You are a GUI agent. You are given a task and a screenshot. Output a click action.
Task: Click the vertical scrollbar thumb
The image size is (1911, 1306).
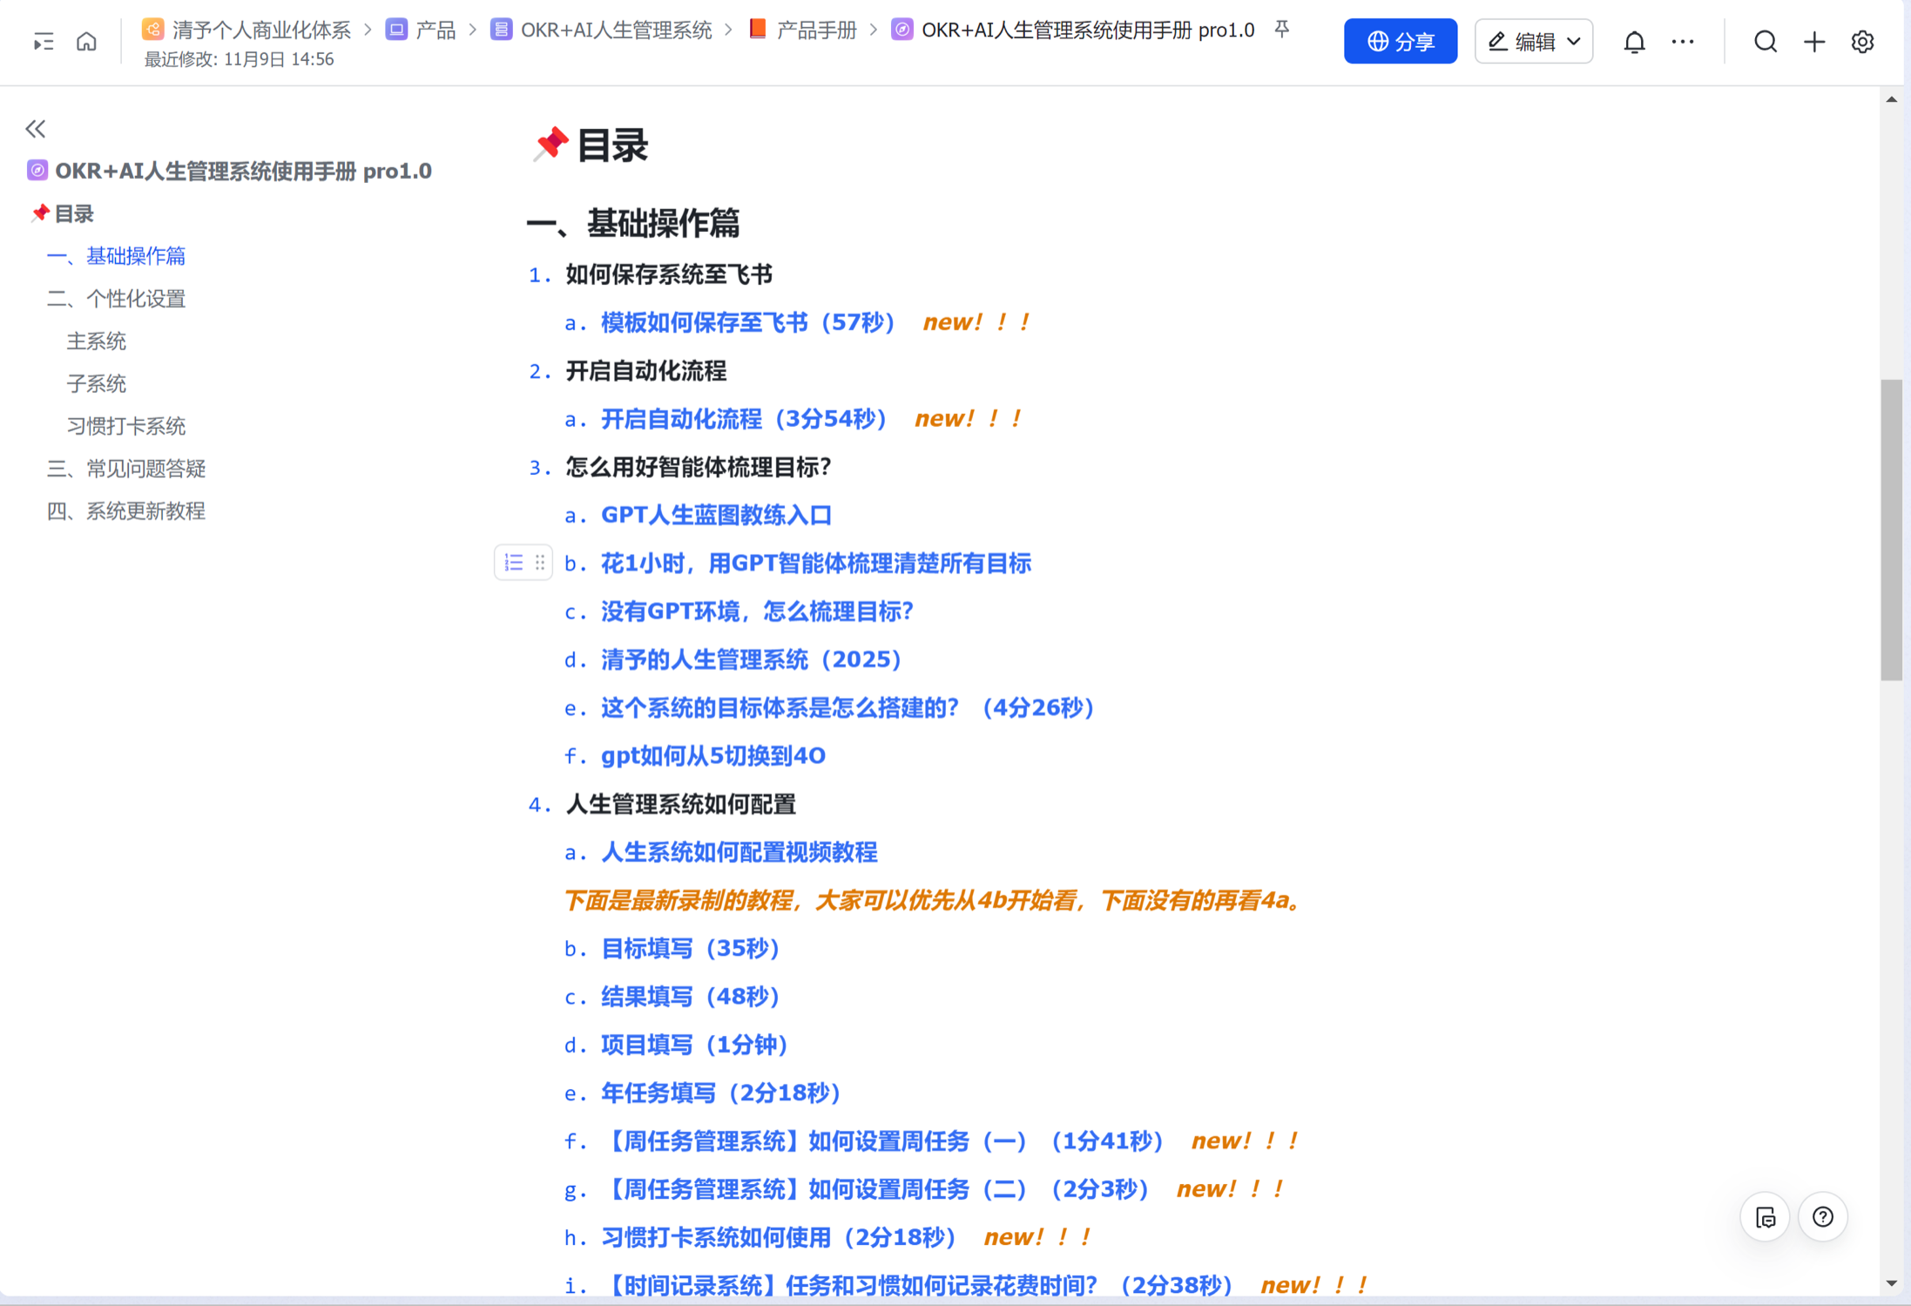pos(1891,529)
